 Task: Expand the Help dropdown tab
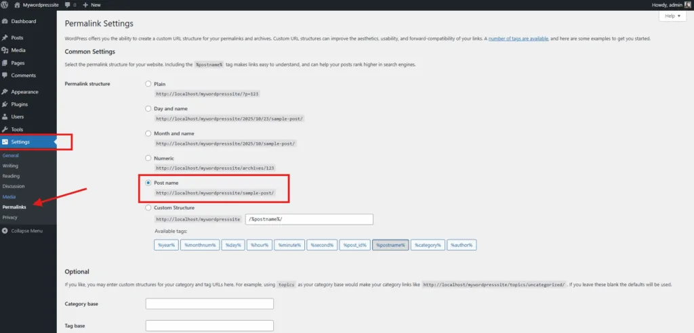[672, 16]
